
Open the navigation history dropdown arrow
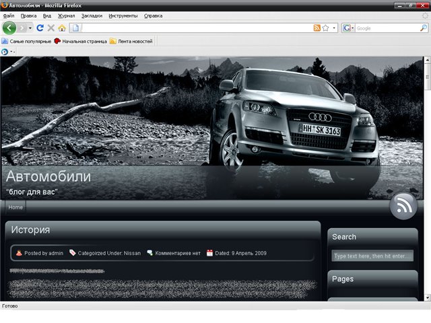[30, 28]
